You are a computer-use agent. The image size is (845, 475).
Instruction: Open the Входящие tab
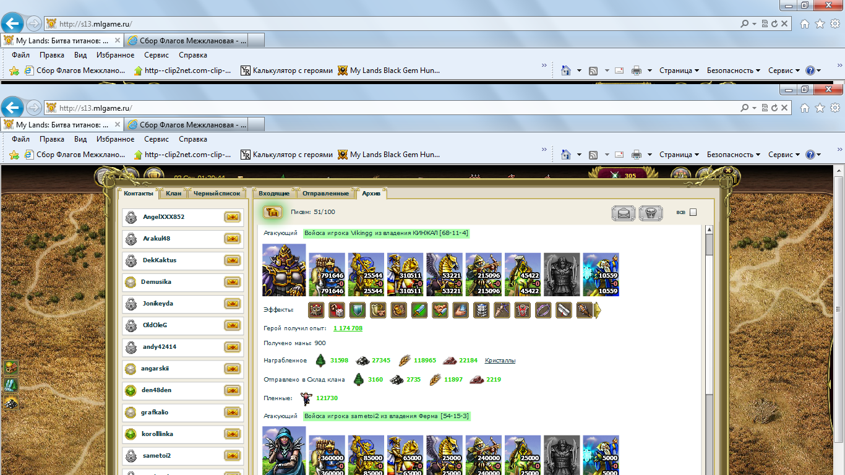[274, 194]
